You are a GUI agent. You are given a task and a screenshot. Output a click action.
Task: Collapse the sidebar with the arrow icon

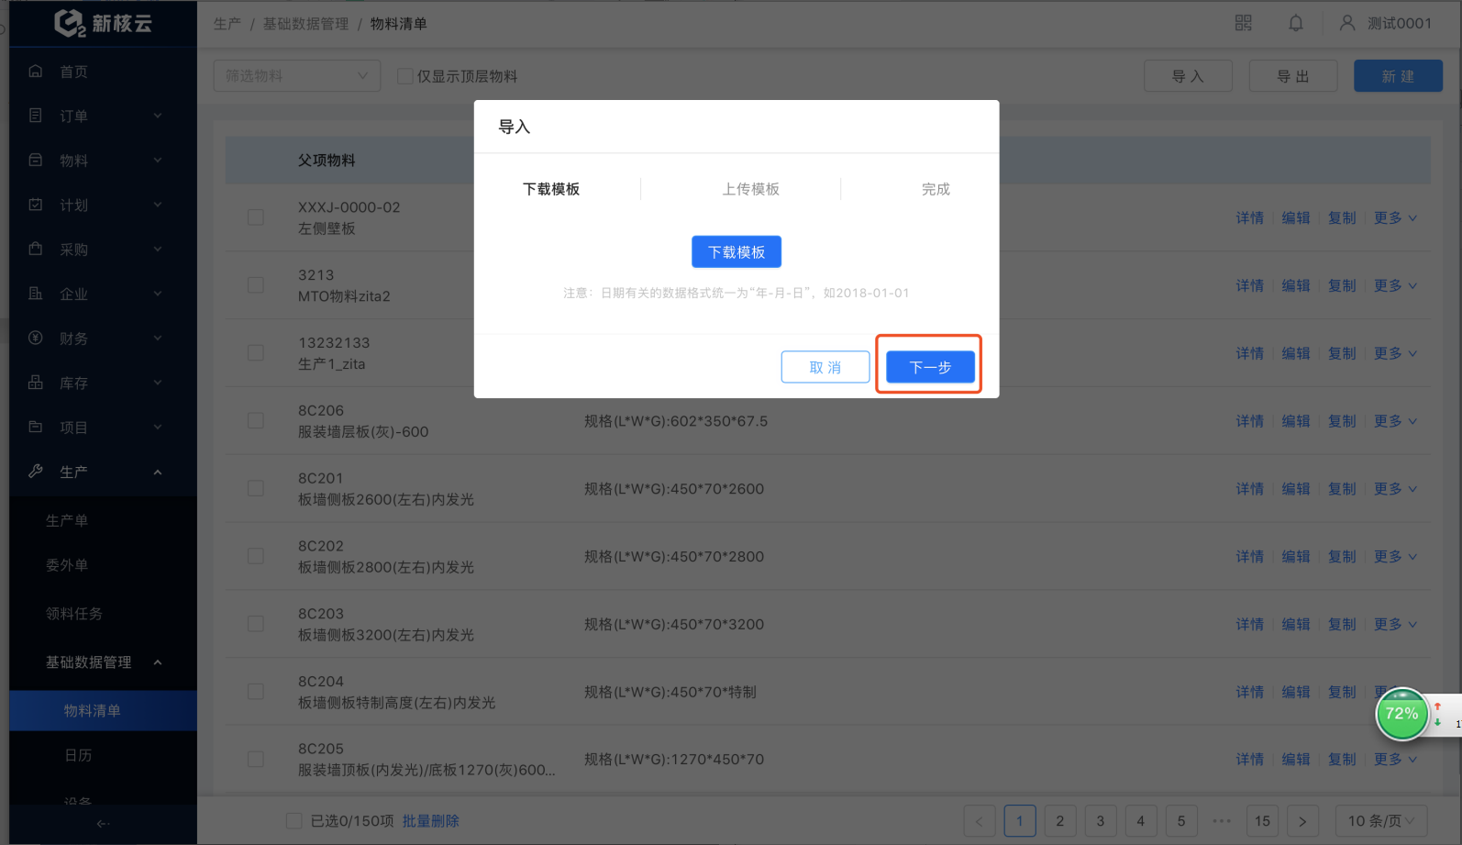103,824
